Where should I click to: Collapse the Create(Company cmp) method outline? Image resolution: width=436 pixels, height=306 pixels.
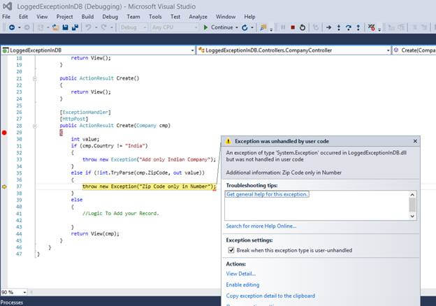coord(35,126)
